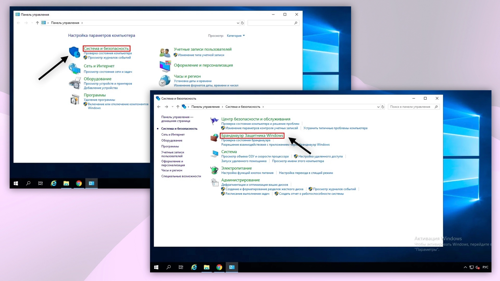Screen dimensions: 500x281
Task: Click the Security and Maintenance flag icon
Action: point(214,121)
